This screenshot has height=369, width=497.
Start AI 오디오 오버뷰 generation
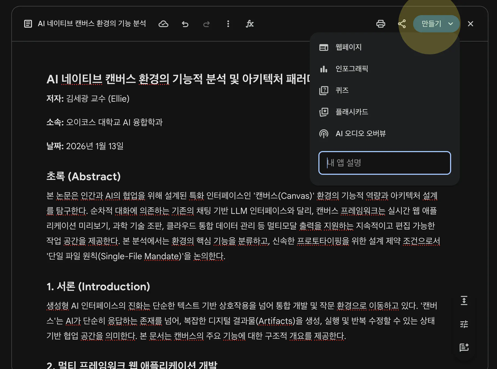360,133
